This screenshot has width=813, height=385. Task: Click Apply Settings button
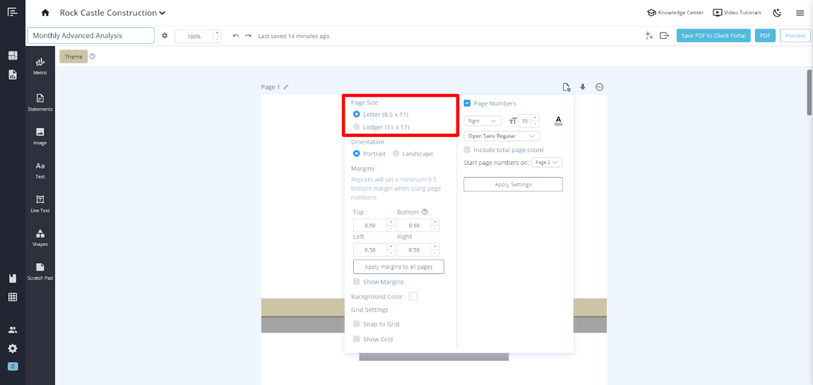513,184
